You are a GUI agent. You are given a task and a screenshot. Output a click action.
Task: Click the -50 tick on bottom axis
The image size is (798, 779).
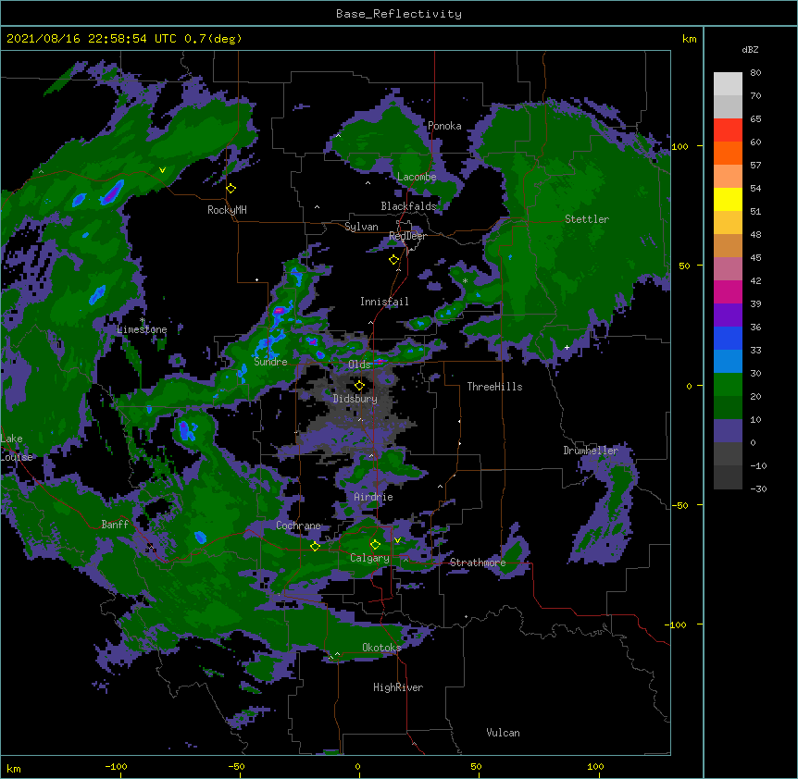click(236, 766)
